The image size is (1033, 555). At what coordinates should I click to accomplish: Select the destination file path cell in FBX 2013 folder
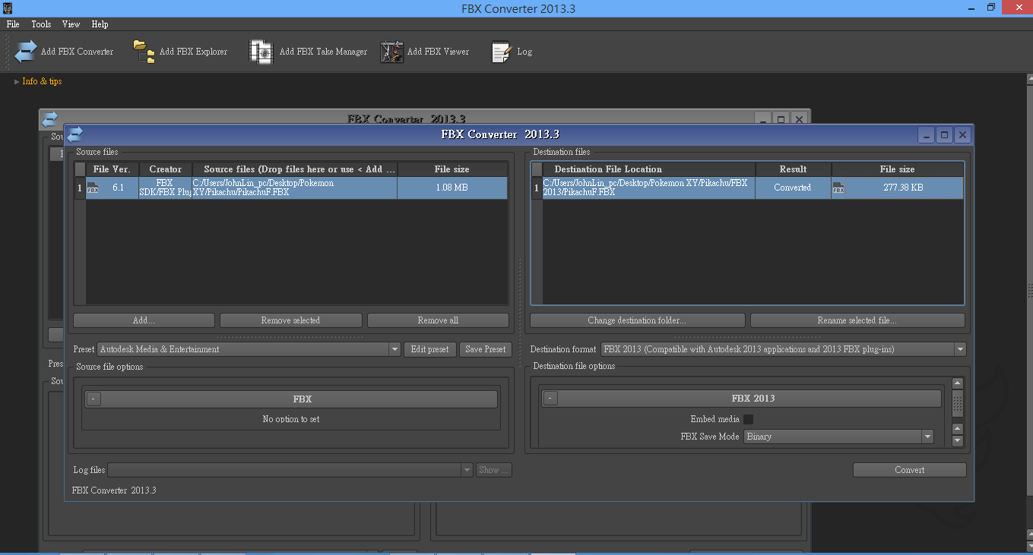(648, 188)
